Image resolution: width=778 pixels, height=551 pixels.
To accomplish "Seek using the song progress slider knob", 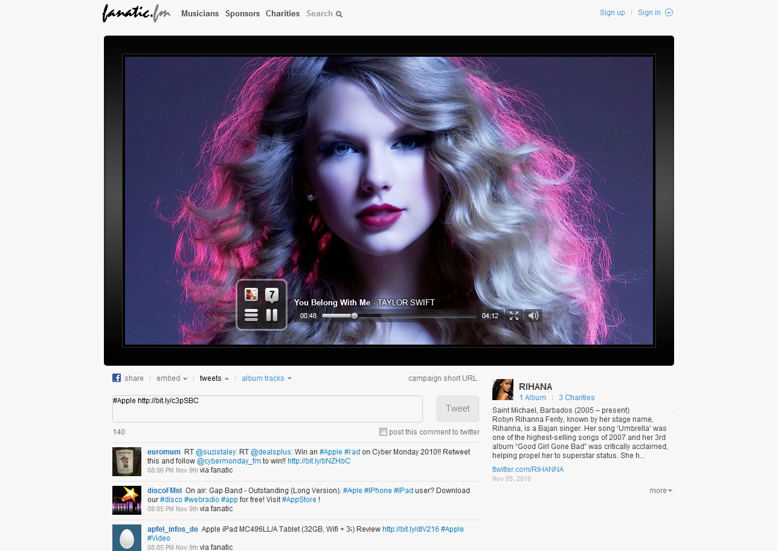I will (355, 316).
